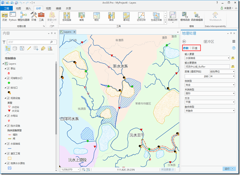
Task: Toggle visibility of 观测设施 layer
Action: tap(8, 98)
